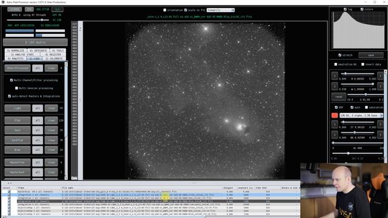
Task: Select the Integration 1 all channels row
Action: pyautogui.click(x=151, y=195)
